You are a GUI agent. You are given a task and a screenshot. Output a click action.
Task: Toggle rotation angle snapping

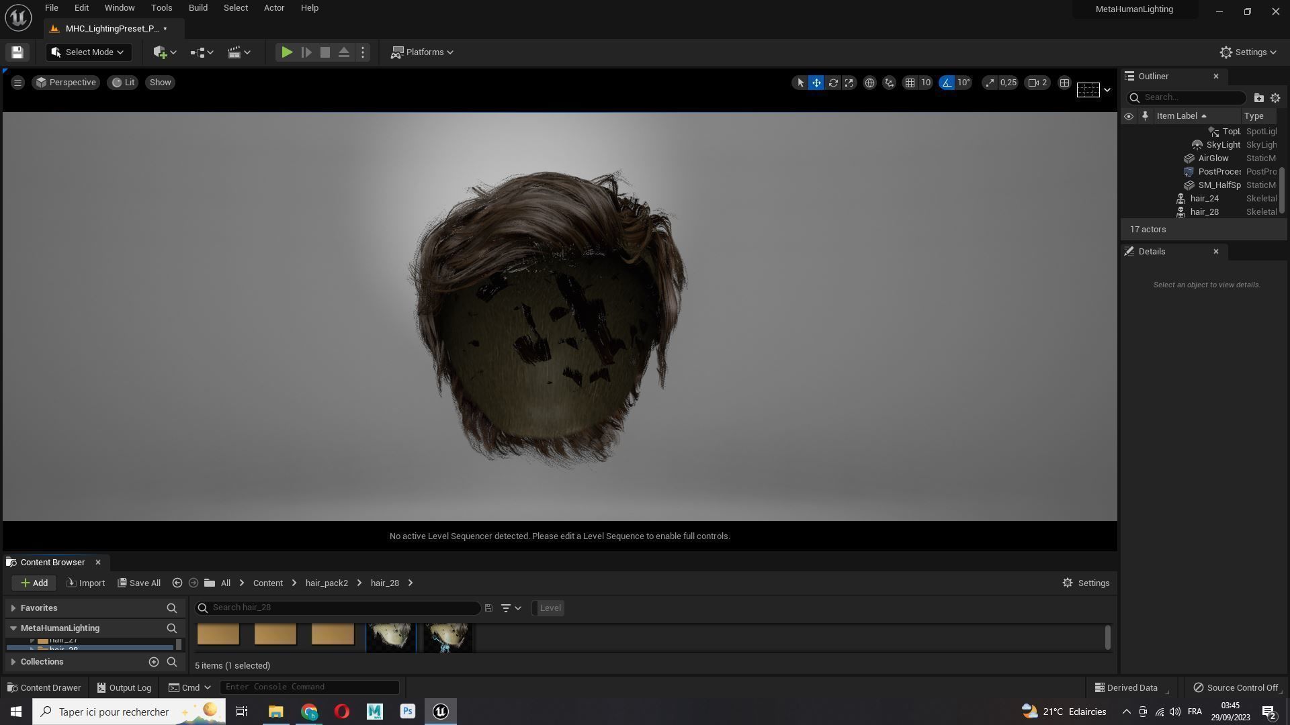point(947,83)
